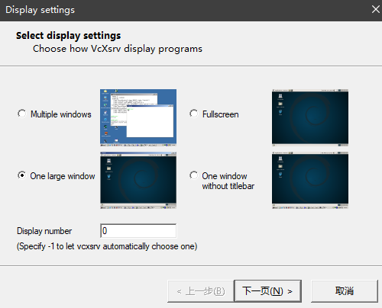The width and height of the screenshot is (382, 308).
Task: Click the One large window preview image
Action: [138, 181]
